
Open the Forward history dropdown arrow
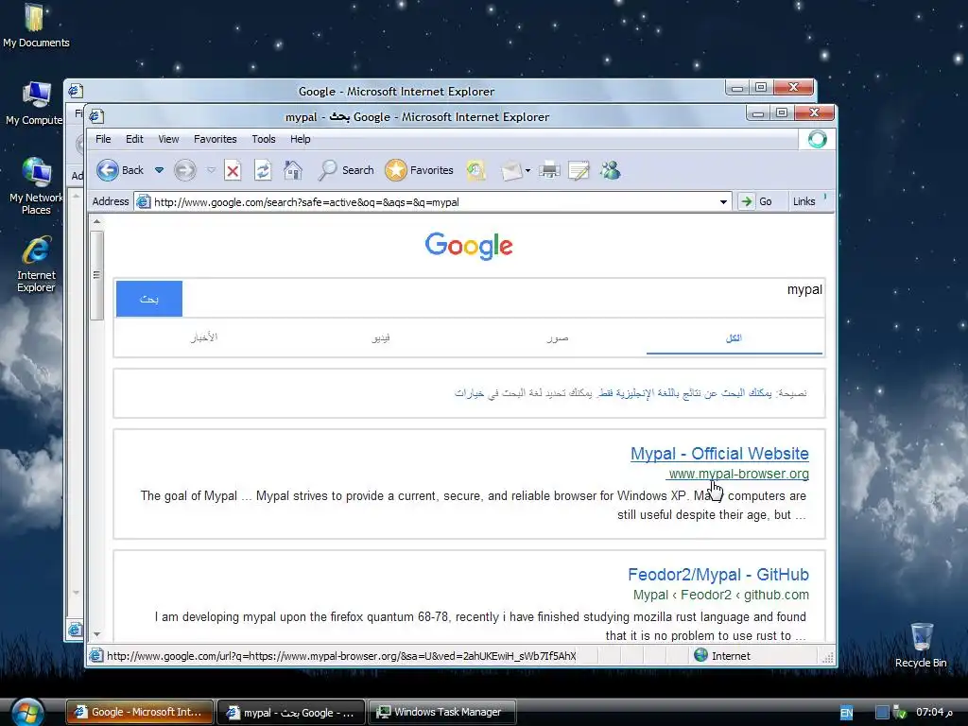coord(211,170)
